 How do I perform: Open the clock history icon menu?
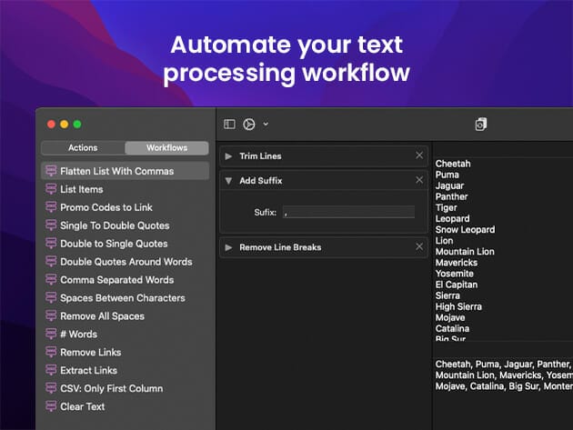click(x=248, y=124)
